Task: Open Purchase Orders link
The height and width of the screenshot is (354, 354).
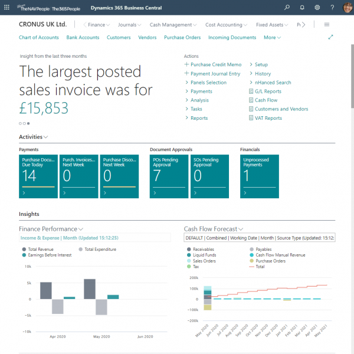Action: pyautogui.click(x=182, y=38)
